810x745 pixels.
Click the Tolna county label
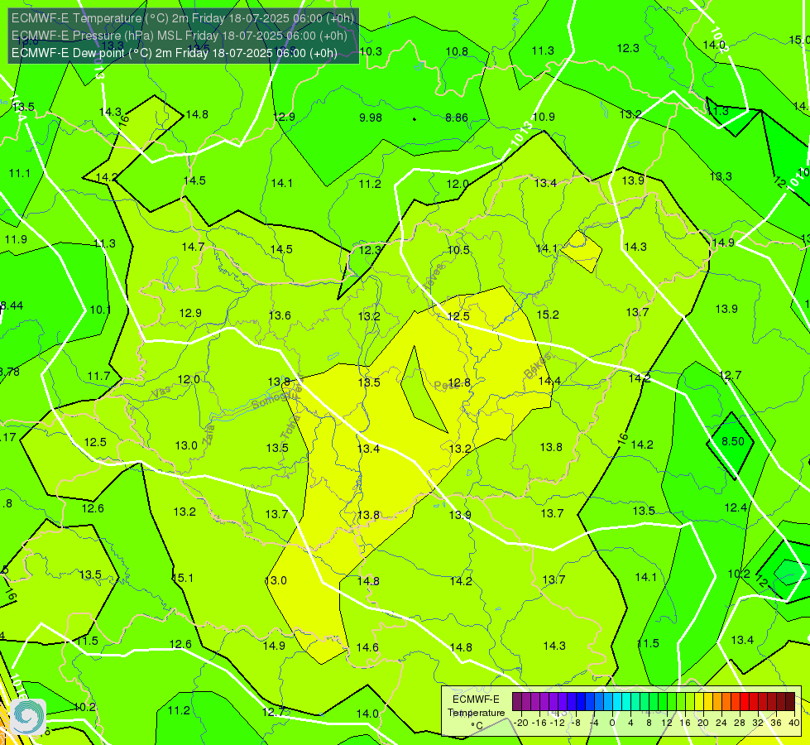[291, 426]
